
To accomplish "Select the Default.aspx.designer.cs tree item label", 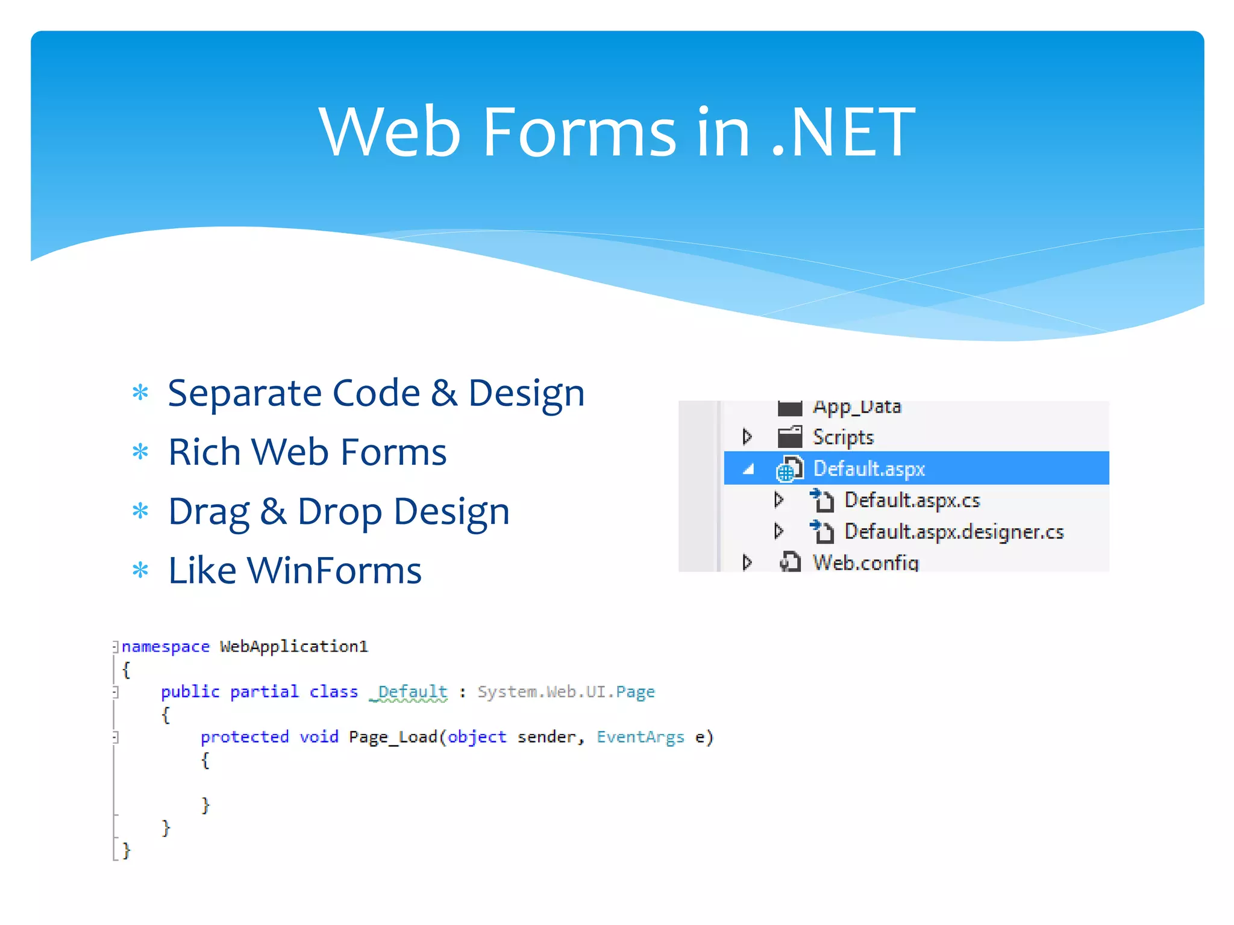I will (x=954, y=532).
